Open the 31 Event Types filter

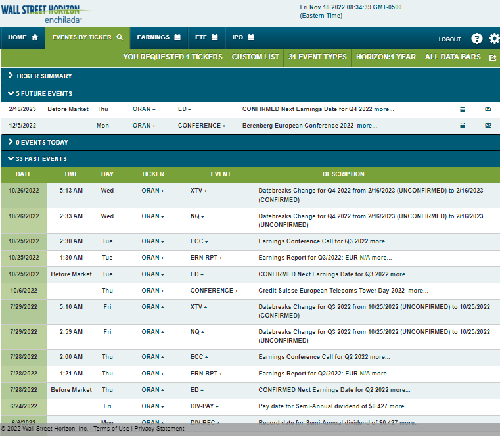click(x=317, y=57)
